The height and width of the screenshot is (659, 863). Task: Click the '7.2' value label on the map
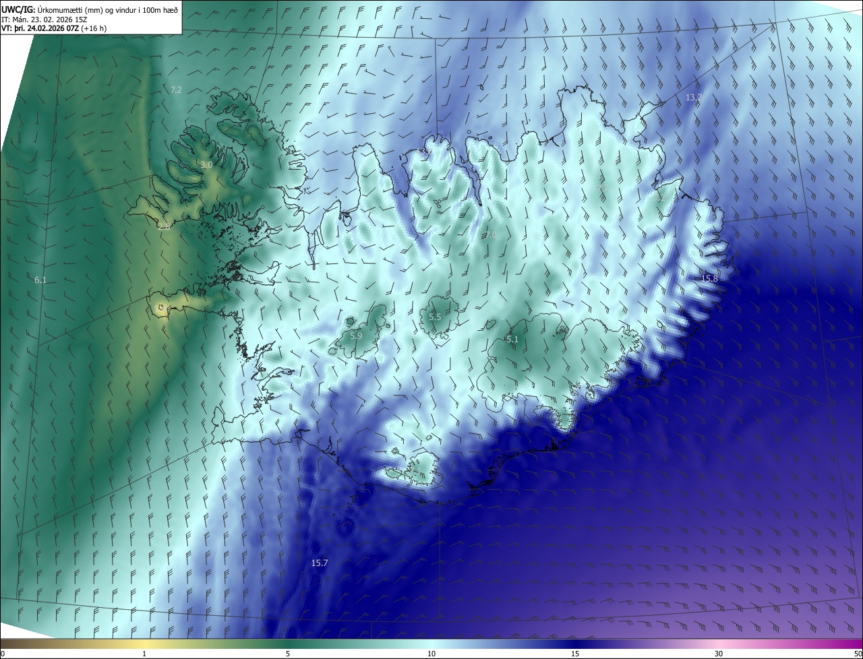176,90
